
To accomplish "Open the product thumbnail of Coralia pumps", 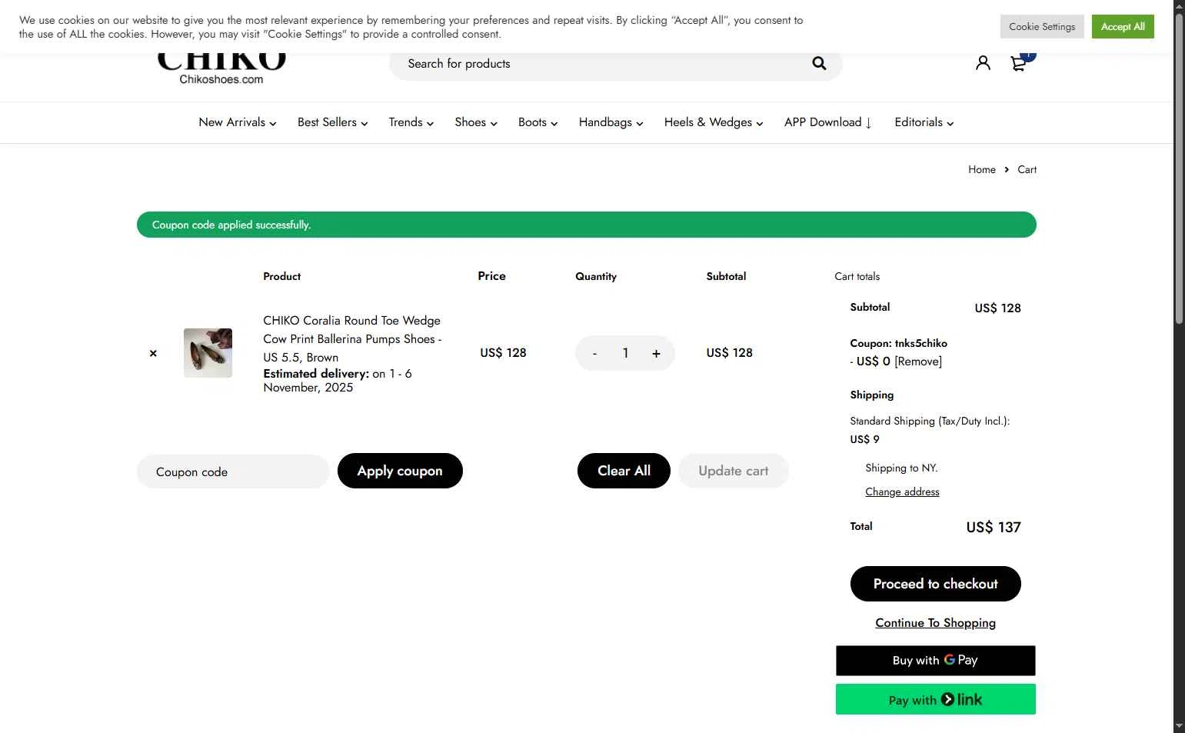I will [208, 353].
